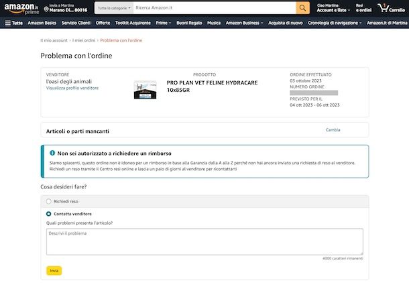This screenshot has width=409, height=283.
Task: Open the Tutte hamburger menu
Action: (x=14, y=23)
